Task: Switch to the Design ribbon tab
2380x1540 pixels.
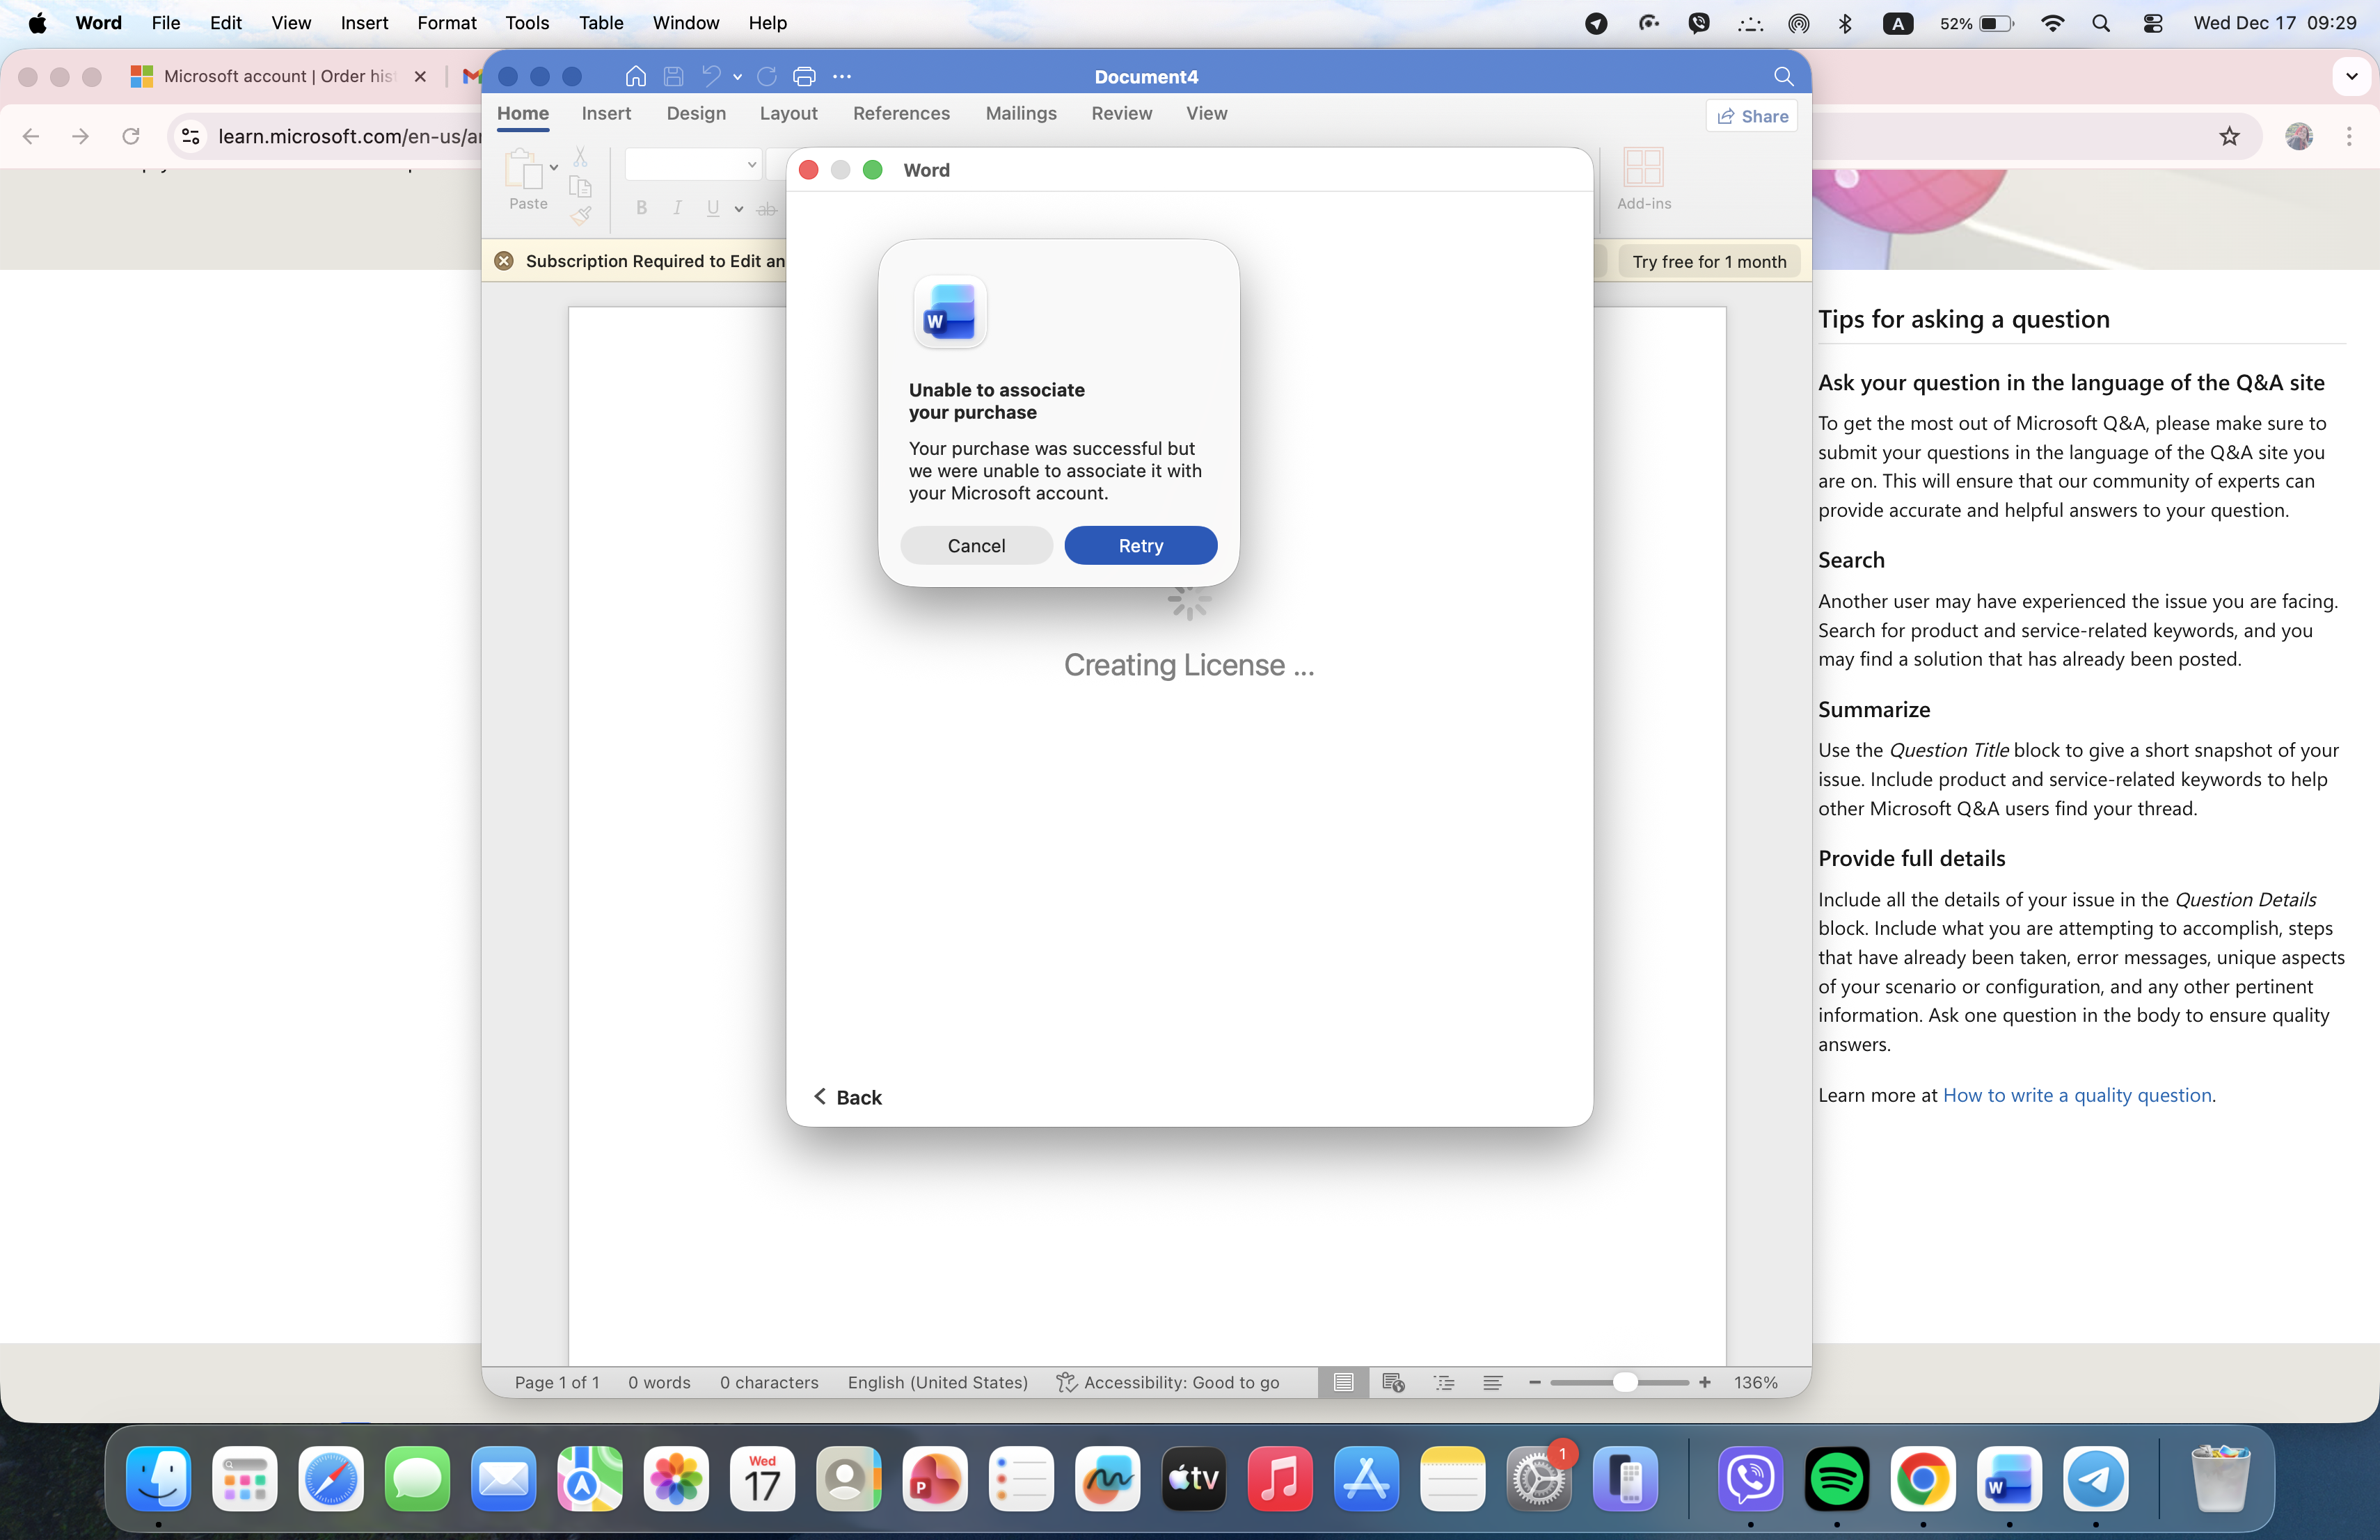Action: click(x=696, y=113)
